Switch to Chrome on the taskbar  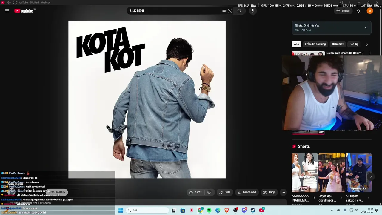pos(200,210)
